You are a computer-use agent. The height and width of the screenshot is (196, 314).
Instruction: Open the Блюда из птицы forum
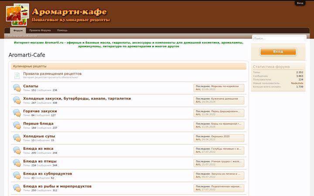40,161
